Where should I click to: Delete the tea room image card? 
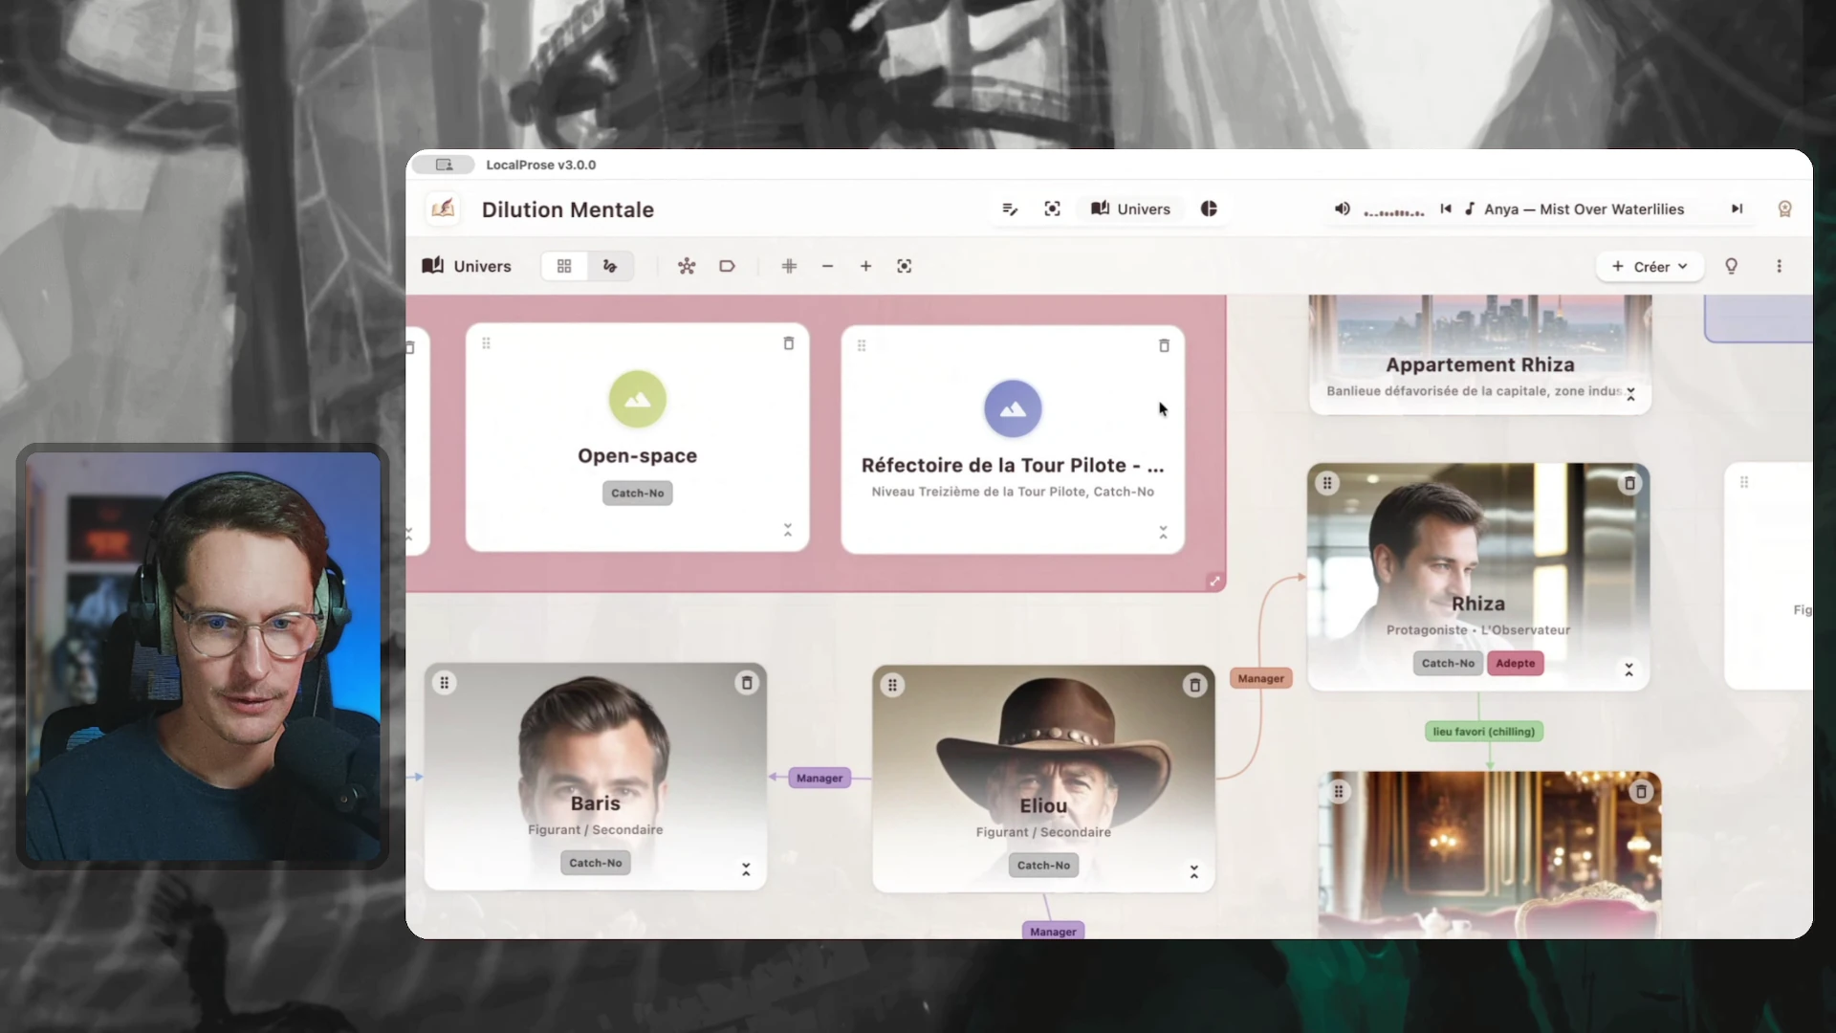(x=1641, y=791)
